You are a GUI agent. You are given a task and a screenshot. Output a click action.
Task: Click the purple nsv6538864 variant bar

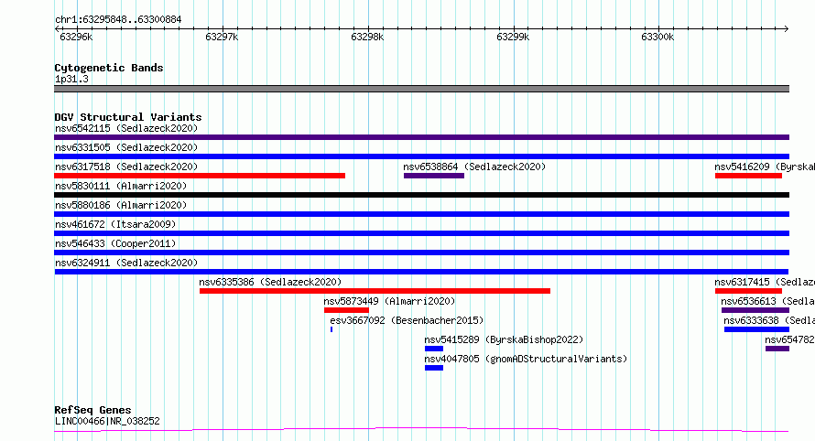(x=434, y=176)
